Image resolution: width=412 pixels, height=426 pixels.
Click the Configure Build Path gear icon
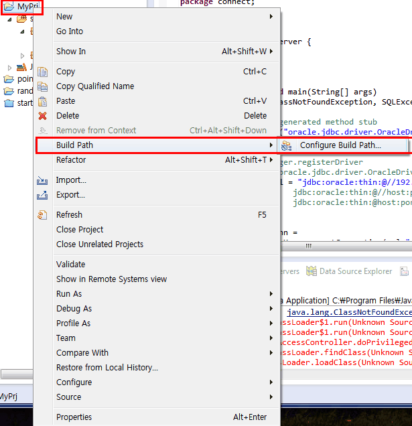[x=287, y=145]
